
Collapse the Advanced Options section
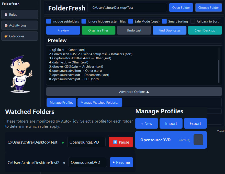click(x=134, y=92)
